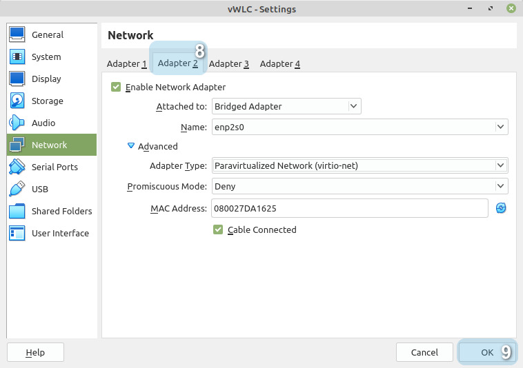Viewport: 523px width, 368px height.
Task: Click the MAC Address input field
Action: click(x=349, y=208)
